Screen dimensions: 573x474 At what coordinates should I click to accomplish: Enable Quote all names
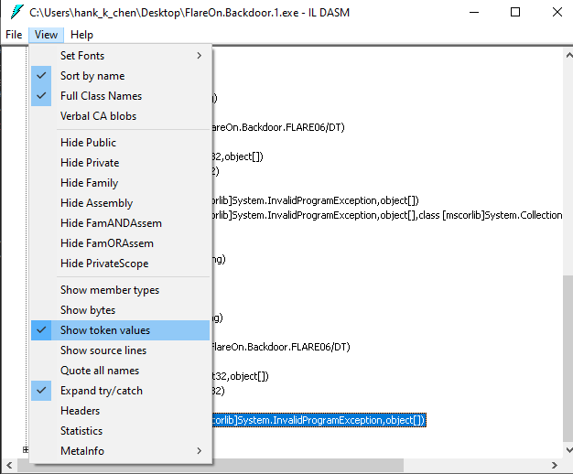click(121, 371)
